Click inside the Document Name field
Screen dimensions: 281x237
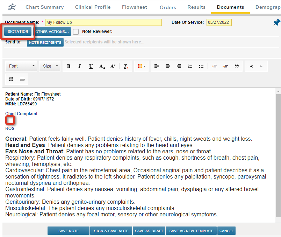(103, 22)
